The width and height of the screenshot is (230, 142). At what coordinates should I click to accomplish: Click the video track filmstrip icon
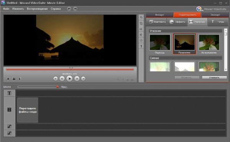pyautogui.click(x=9, y=109)
